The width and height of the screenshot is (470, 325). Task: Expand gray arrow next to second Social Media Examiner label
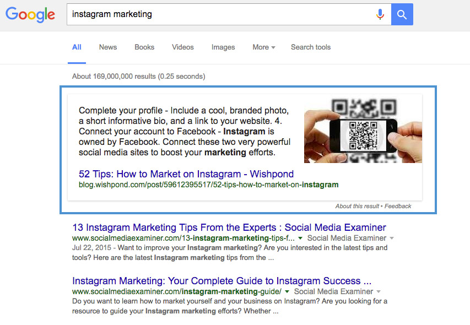(x=379, y=291)
